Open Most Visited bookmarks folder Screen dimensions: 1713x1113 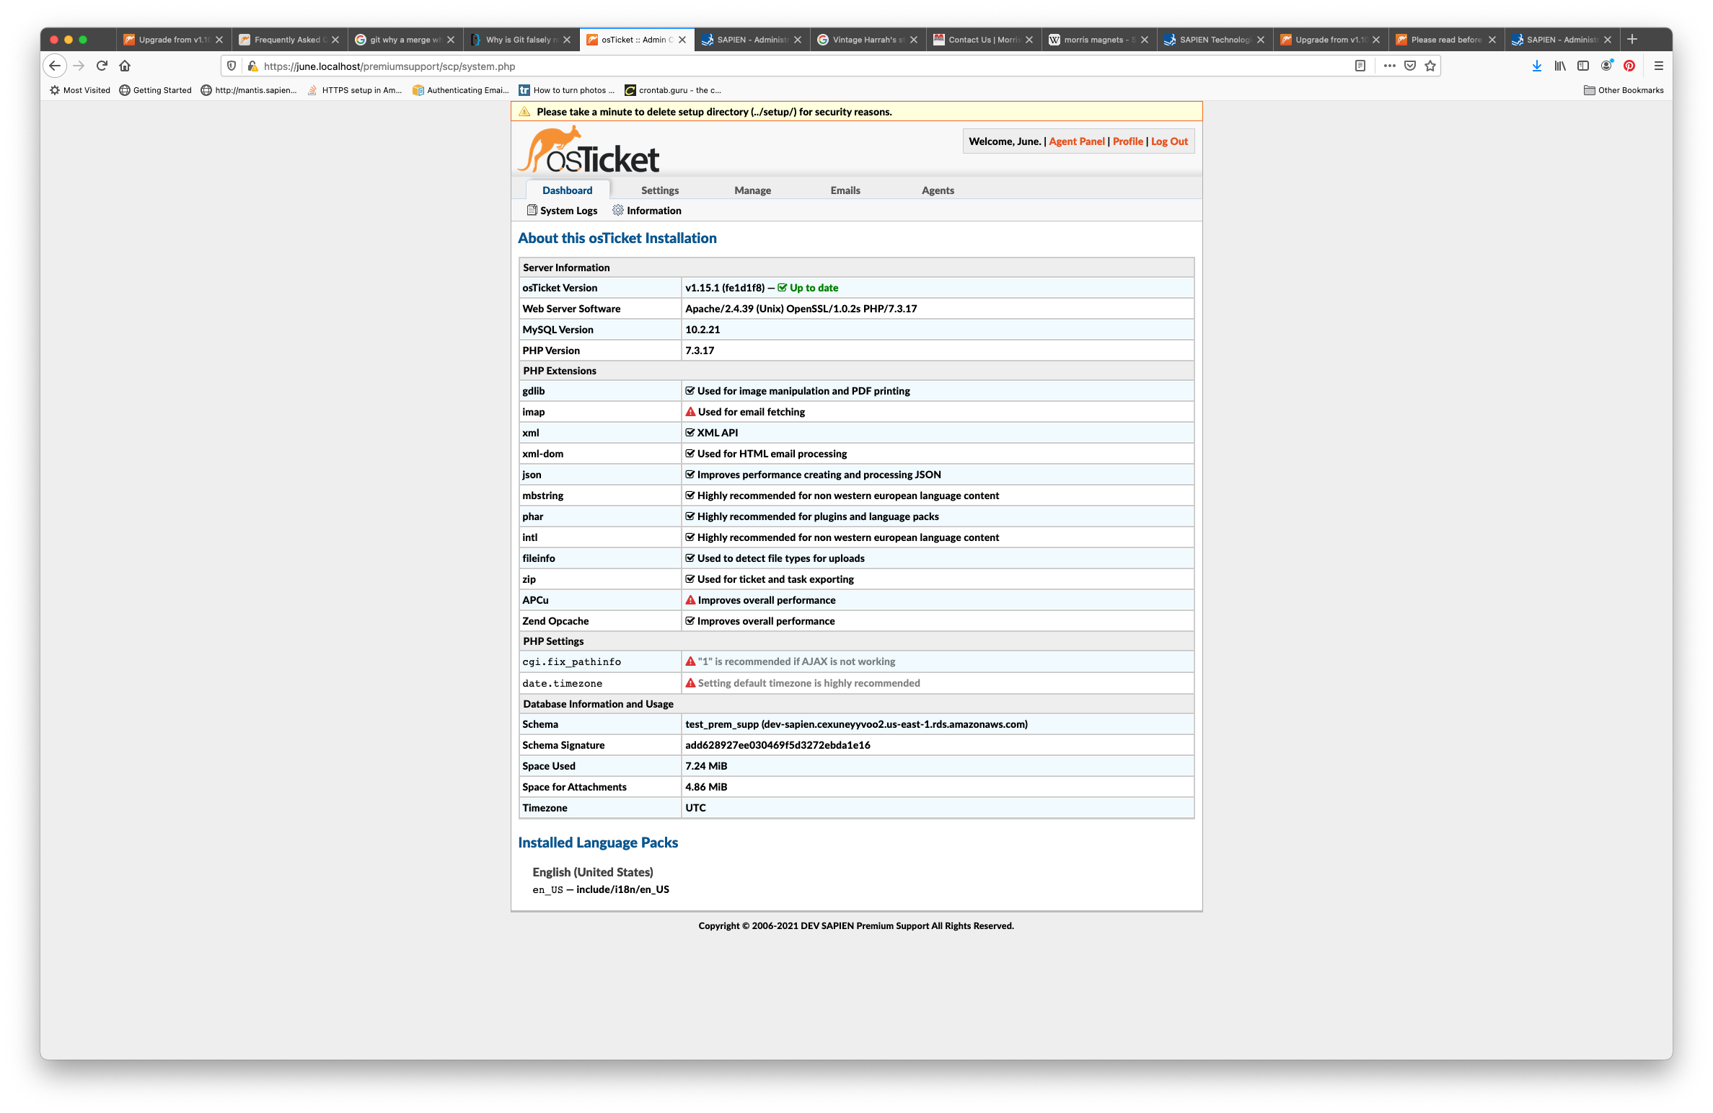[x=80, y=90]
